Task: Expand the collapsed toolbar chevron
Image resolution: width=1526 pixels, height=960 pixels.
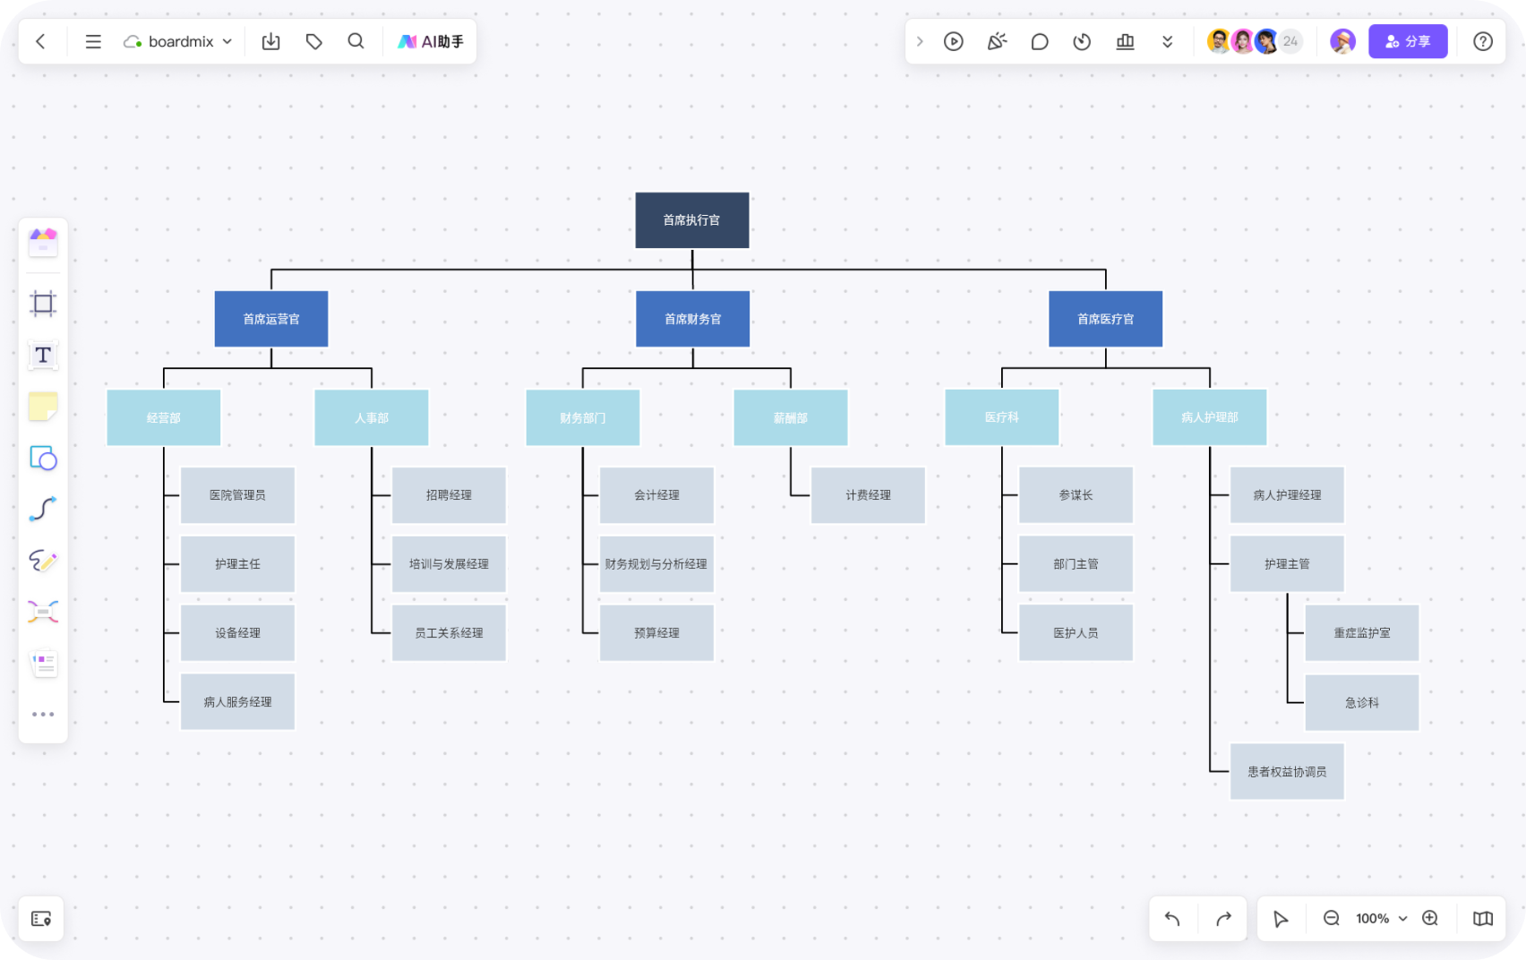Action: [x=919, y=41]
